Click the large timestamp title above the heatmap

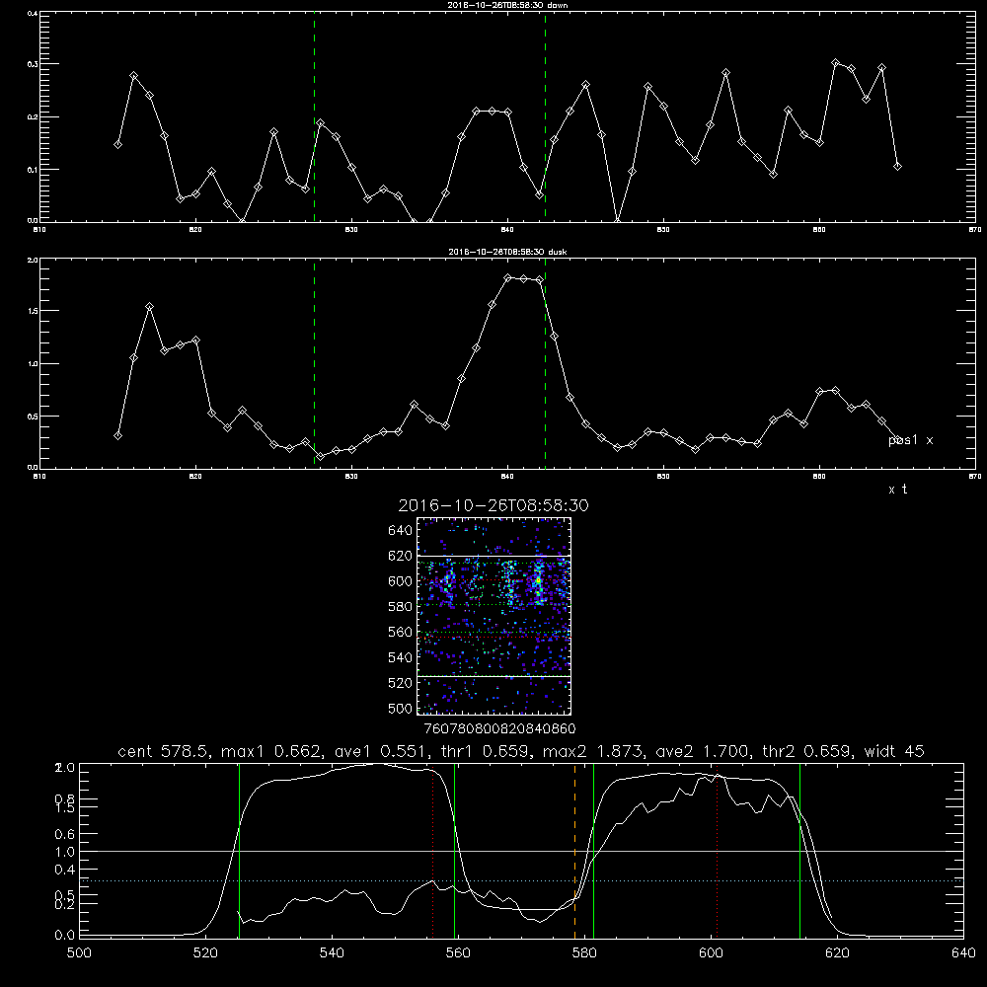pyautogui.click(x=493, y=505)
